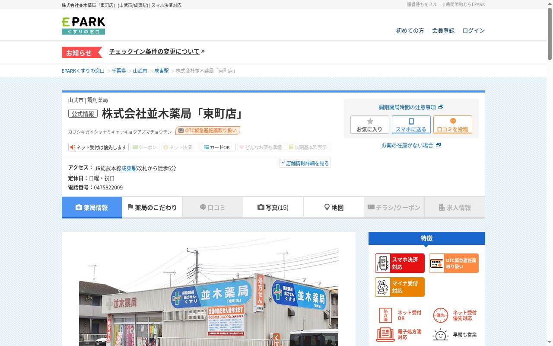Click the OTC緊急避妊薬取り扱い feature badge in 特徴 panel
553x346 pixels.
454,263
